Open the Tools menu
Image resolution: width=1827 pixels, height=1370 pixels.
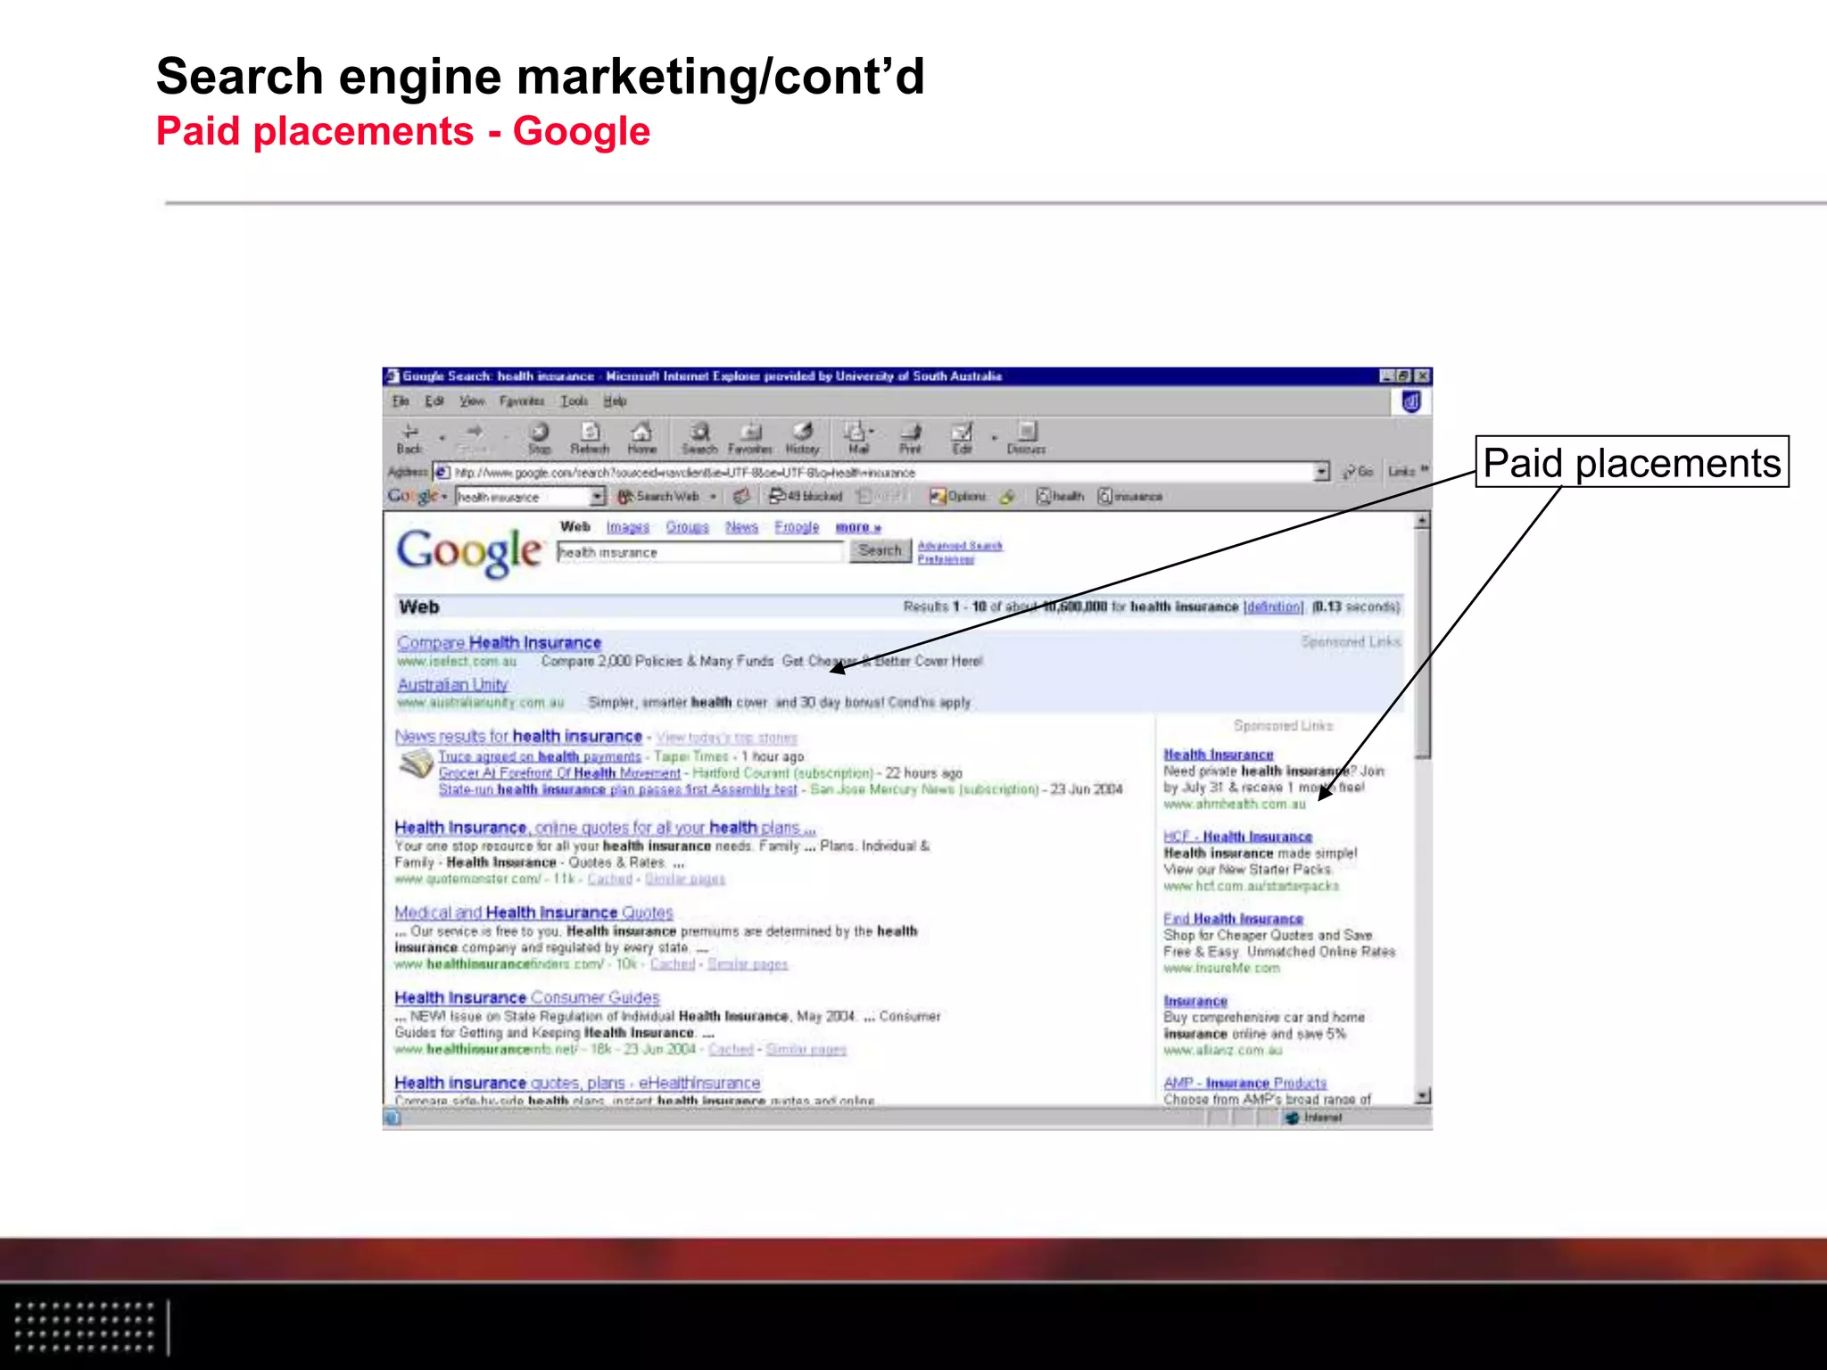tap(575, 401)
